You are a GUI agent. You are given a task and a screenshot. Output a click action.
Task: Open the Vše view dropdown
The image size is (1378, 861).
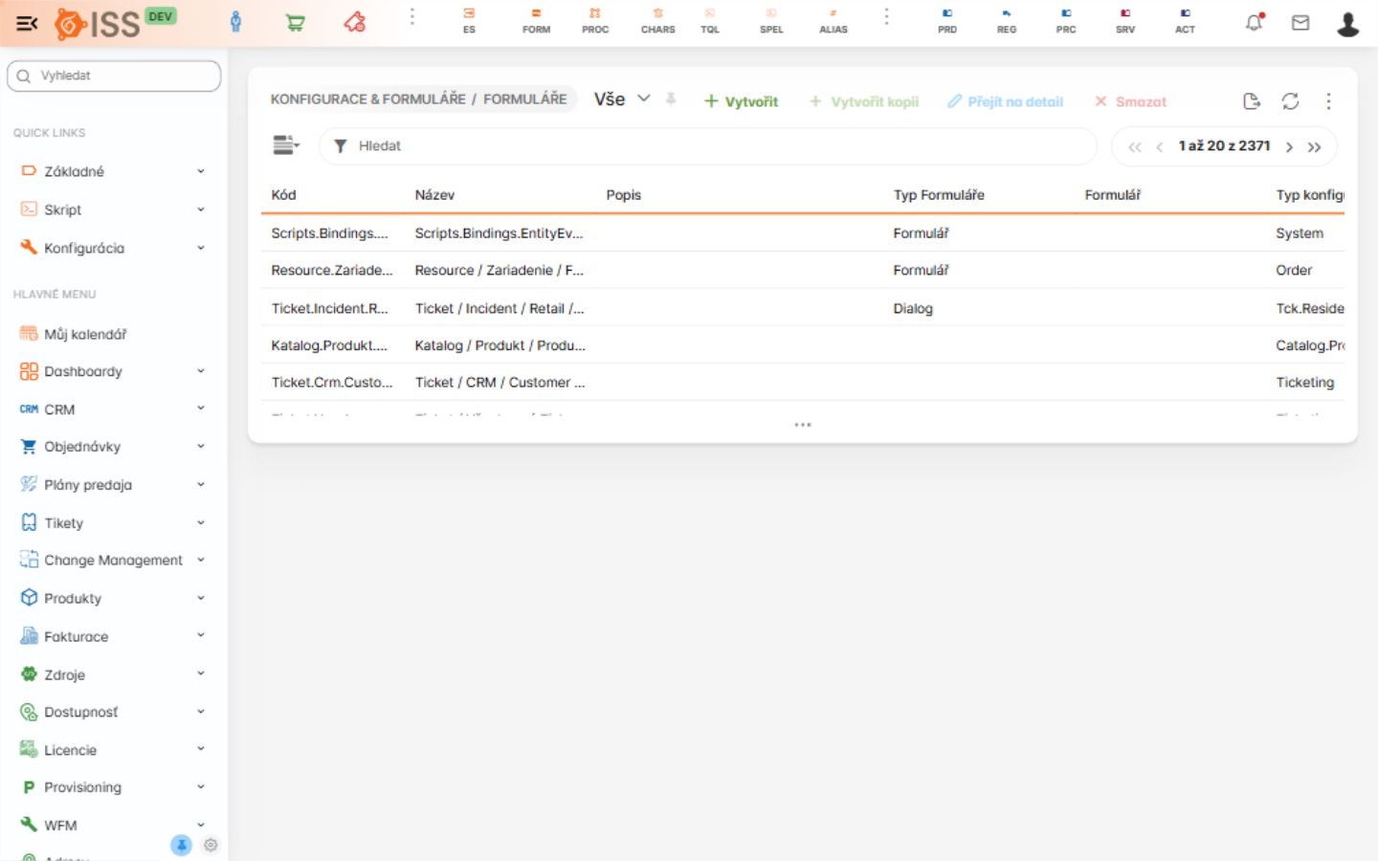[x=622, y=99]
